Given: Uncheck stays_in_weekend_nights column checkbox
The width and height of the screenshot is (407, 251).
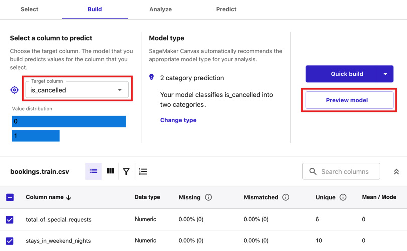Looking at the screenshot, I should click(x=10, y=241).
